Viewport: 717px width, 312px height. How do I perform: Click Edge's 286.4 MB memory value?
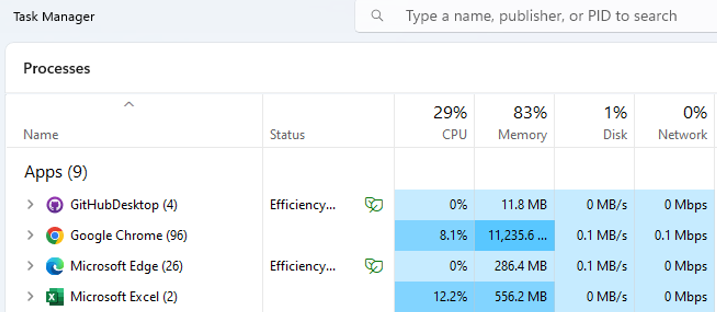point(521,266)
